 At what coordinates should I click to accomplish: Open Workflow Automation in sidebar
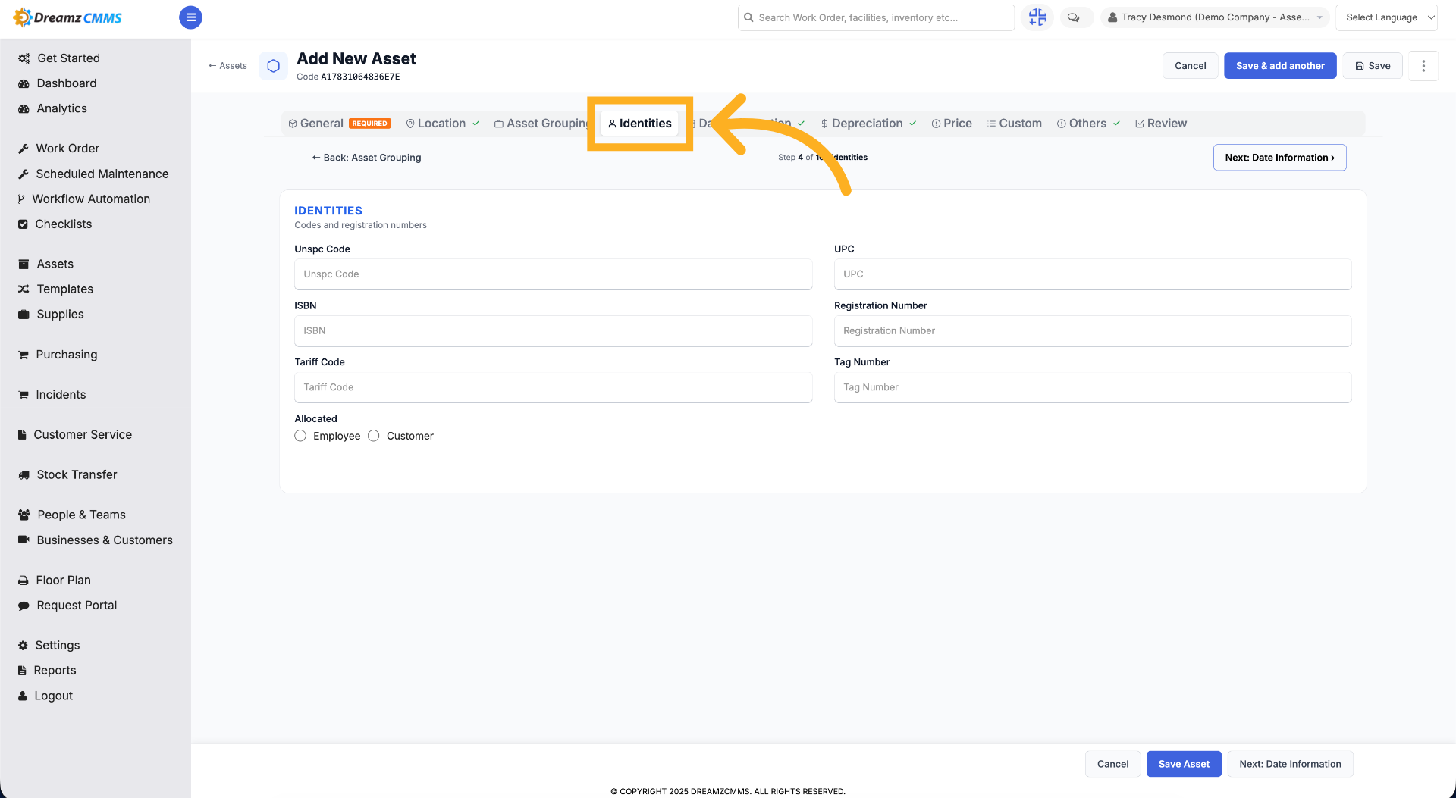(84, 199)
